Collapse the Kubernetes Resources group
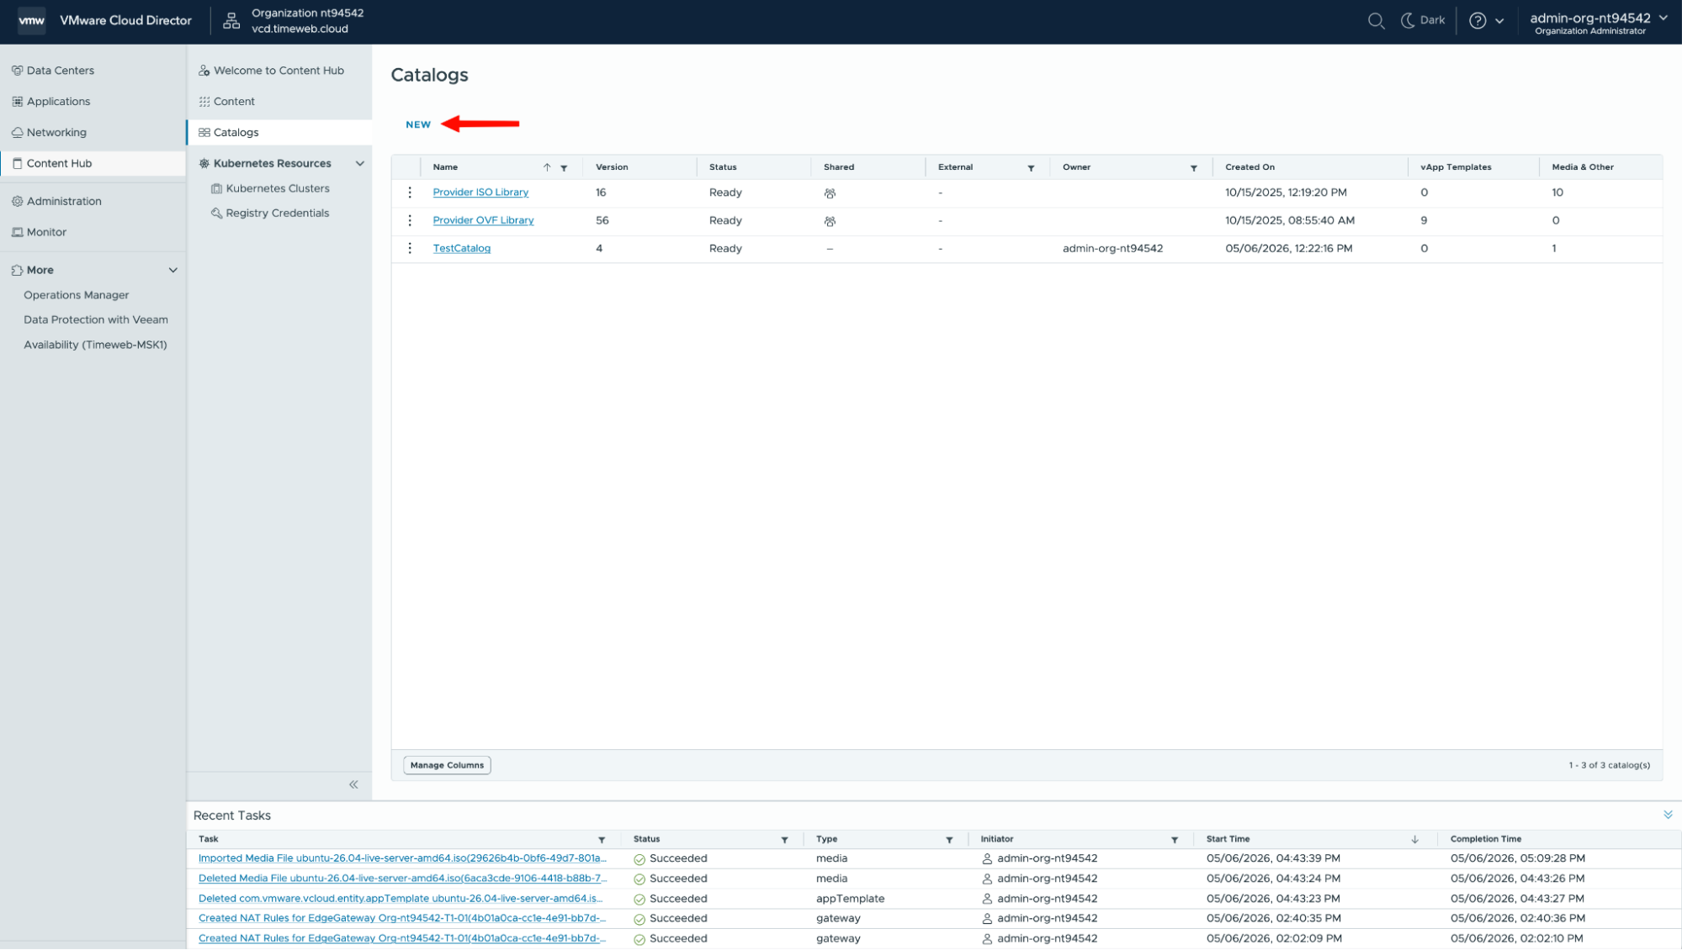Image resolution: width=1682 pixels, height=950 pixels. (360, 164)
